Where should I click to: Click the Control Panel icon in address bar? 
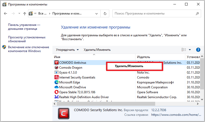[x=31, y=13]
